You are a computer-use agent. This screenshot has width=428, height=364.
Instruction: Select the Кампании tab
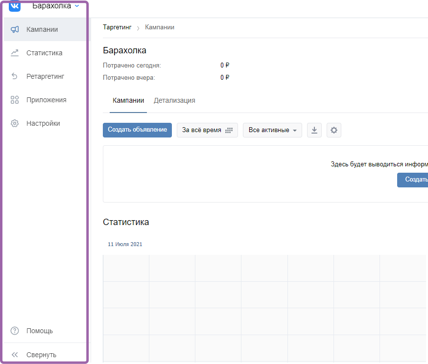pos(128,100)
